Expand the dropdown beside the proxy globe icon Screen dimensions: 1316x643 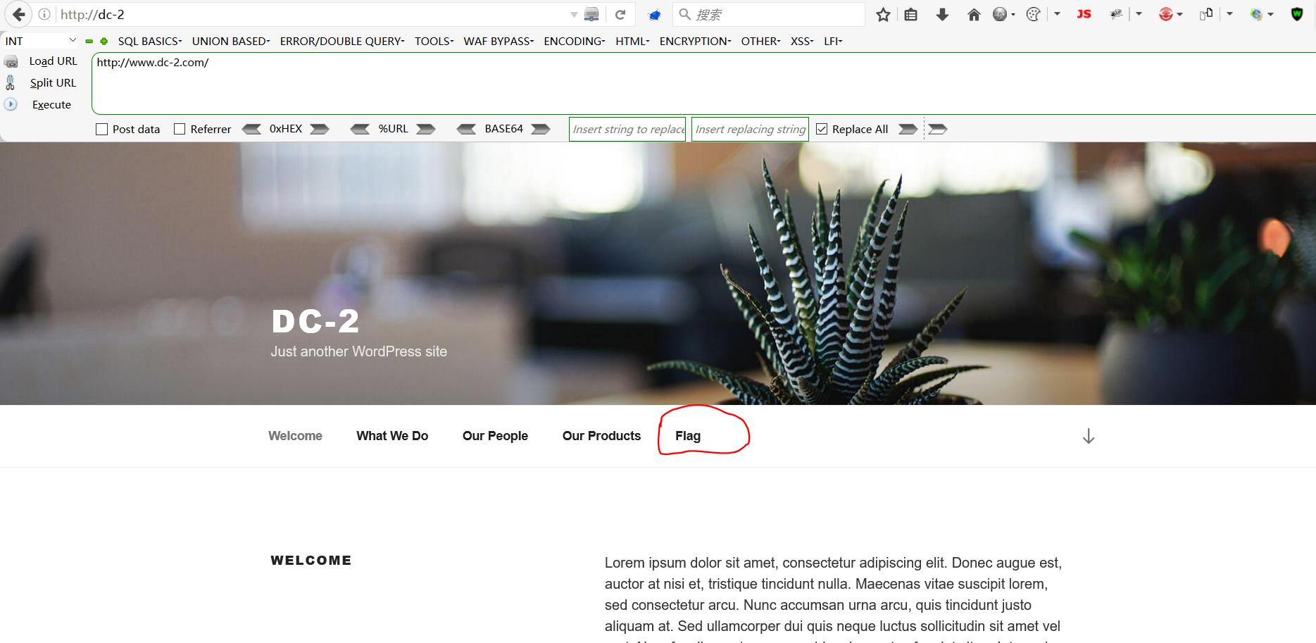pyautogui.click(x=1012, y=14)
